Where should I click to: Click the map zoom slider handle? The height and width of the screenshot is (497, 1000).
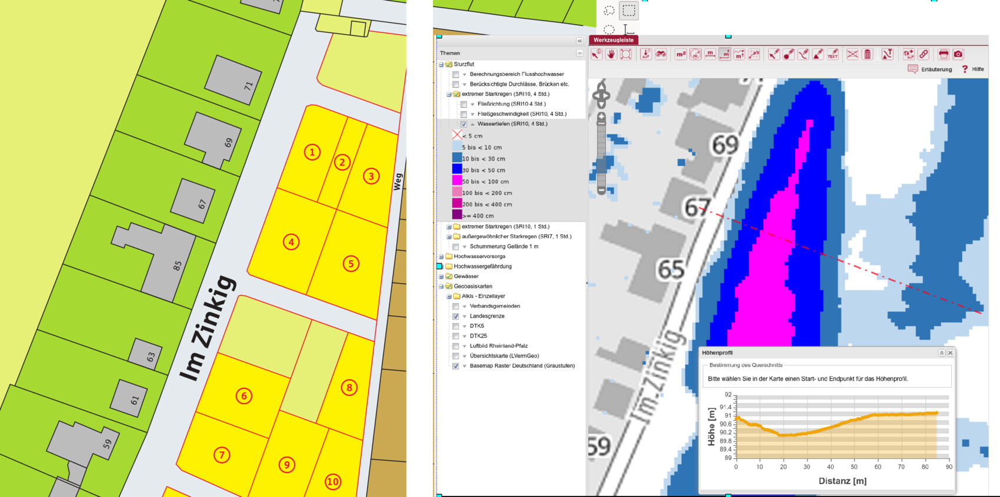tap(601, 125)
